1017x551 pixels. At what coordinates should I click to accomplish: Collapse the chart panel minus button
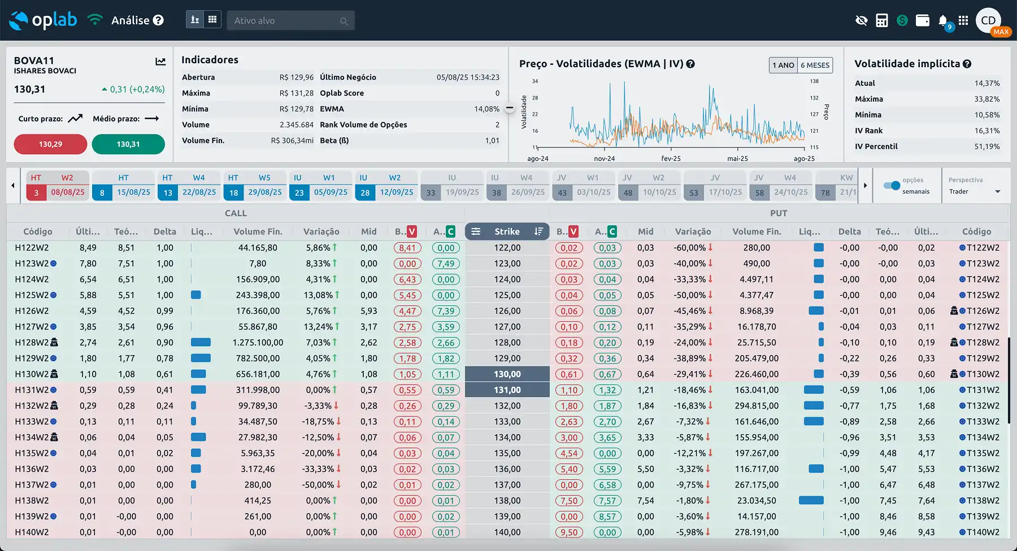tap(510, 108)
